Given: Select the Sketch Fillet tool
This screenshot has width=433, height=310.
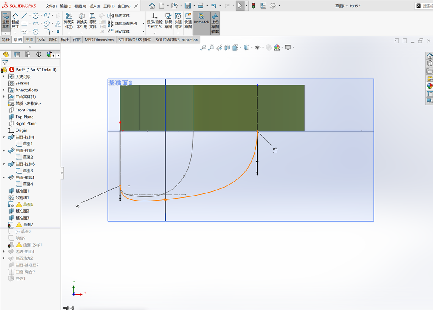Looking at the screenshot, I should pos(47,31).
